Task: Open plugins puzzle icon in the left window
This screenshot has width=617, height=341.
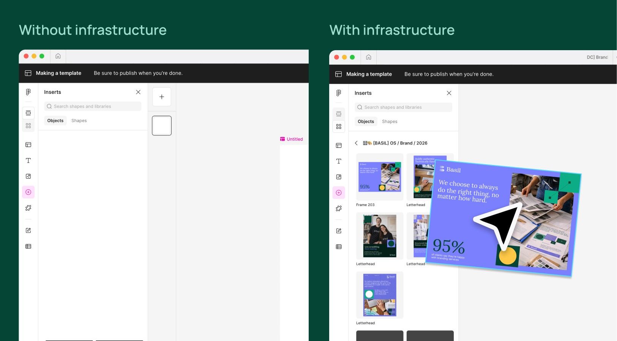Action: 28,208
